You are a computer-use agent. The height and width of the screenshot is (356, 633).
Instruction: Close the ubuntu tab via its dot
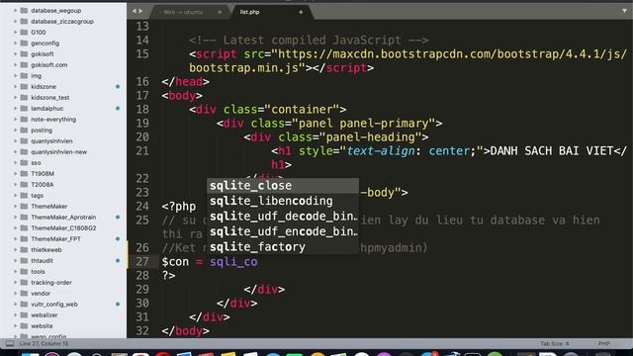tap(220, 12)
